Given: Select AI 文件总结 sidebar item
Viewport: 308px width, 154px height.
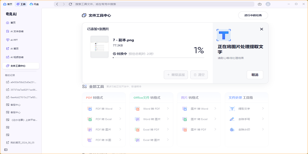Looking at the screenshot, I should [17, 31].
